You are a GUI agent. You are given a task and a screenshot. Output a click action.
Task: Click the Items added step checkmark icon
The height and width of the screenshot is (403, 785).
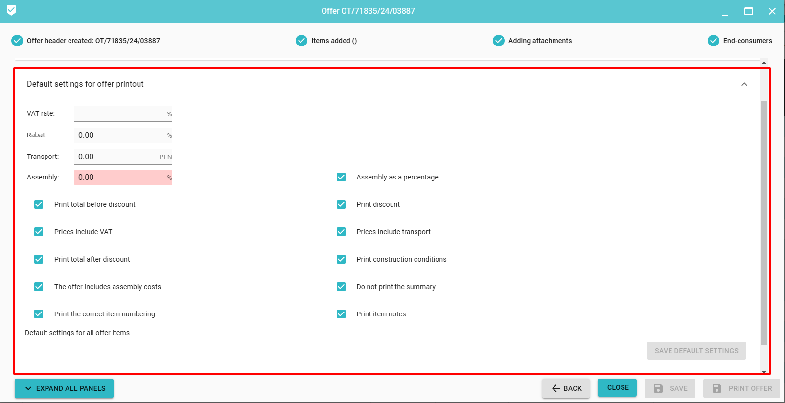[x=301, y=41]
